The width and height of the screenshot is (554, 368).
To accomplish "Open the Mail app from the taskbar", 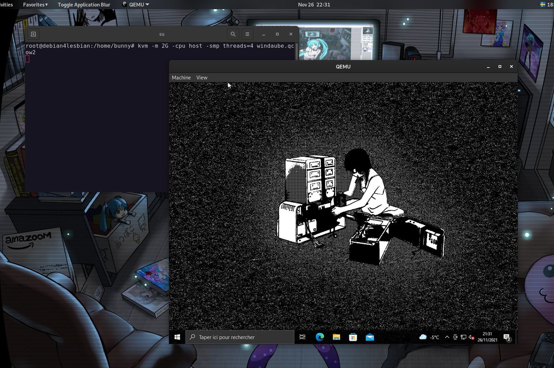I will point(370,337).
